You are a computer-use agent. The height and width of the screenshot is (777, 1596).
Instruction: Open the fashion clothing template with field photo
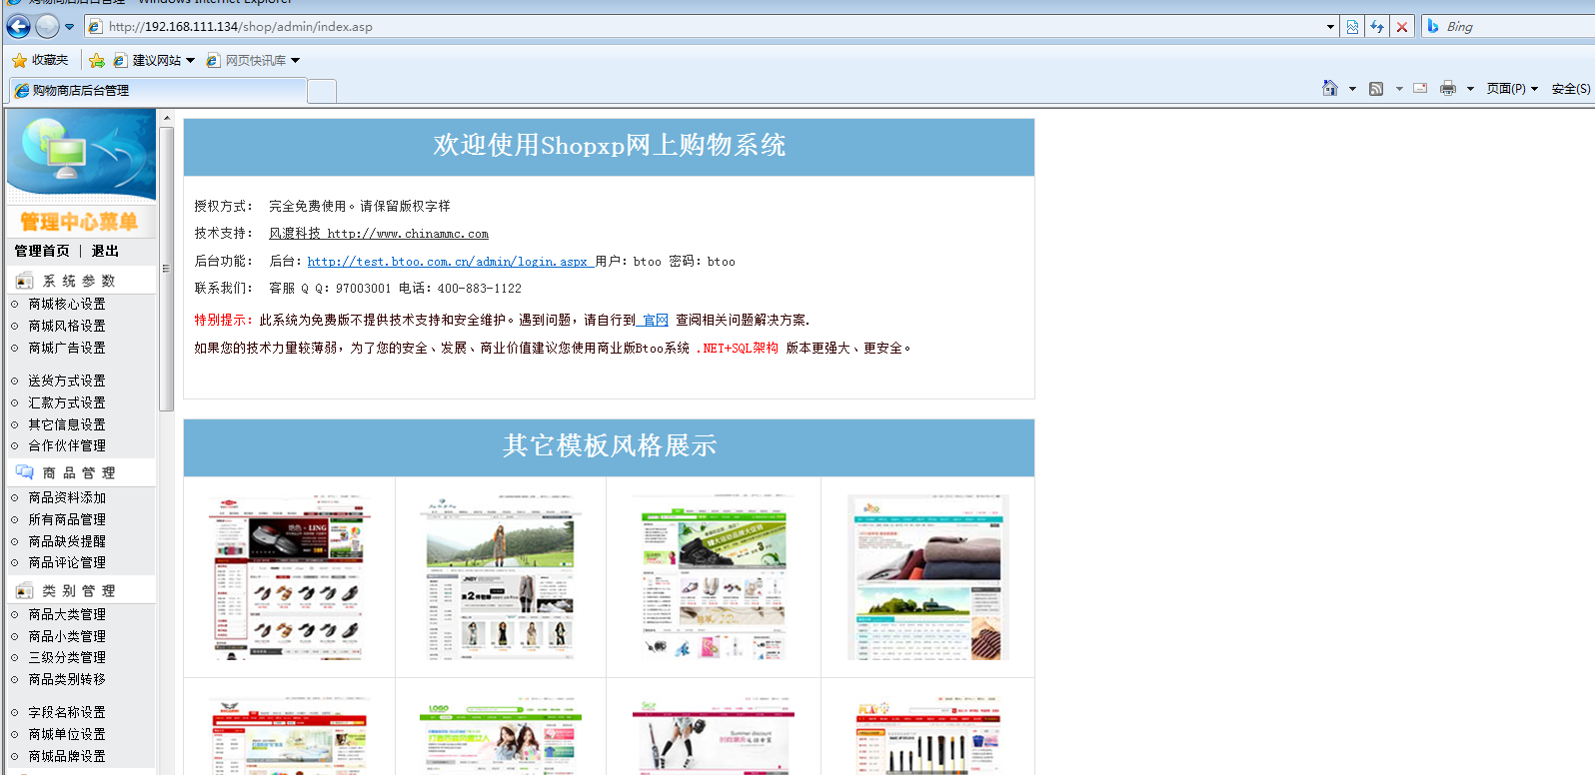click(500, 577)
